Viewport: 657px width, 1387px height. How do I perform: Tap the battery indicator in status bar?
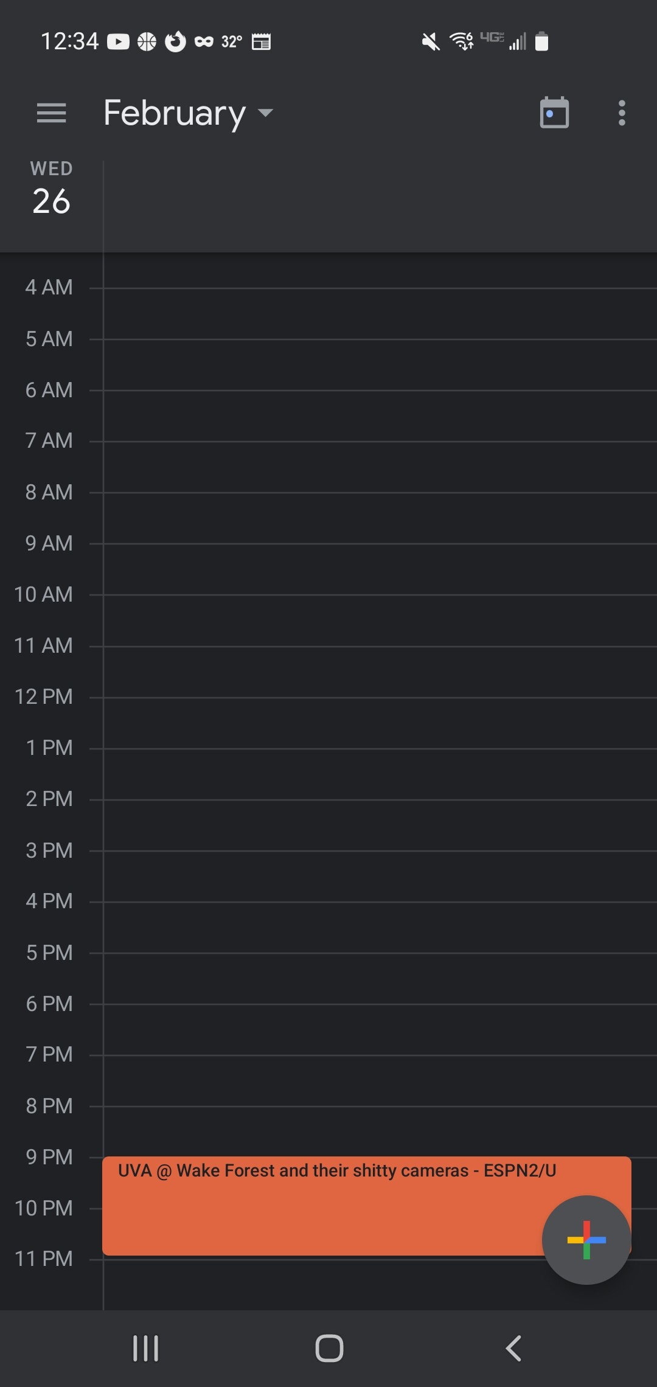tap(541, 41)
